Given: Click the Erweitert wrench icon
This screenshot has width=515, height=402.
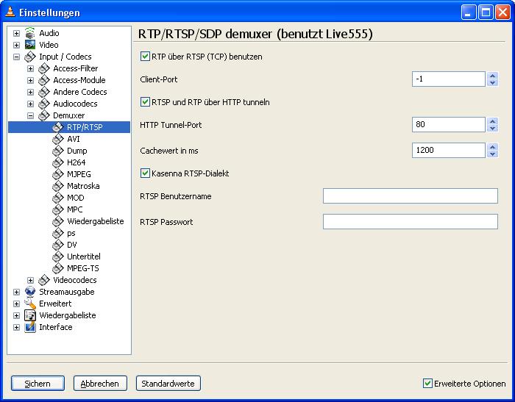Looking at the screenshot, I should (x=30, y=304).
